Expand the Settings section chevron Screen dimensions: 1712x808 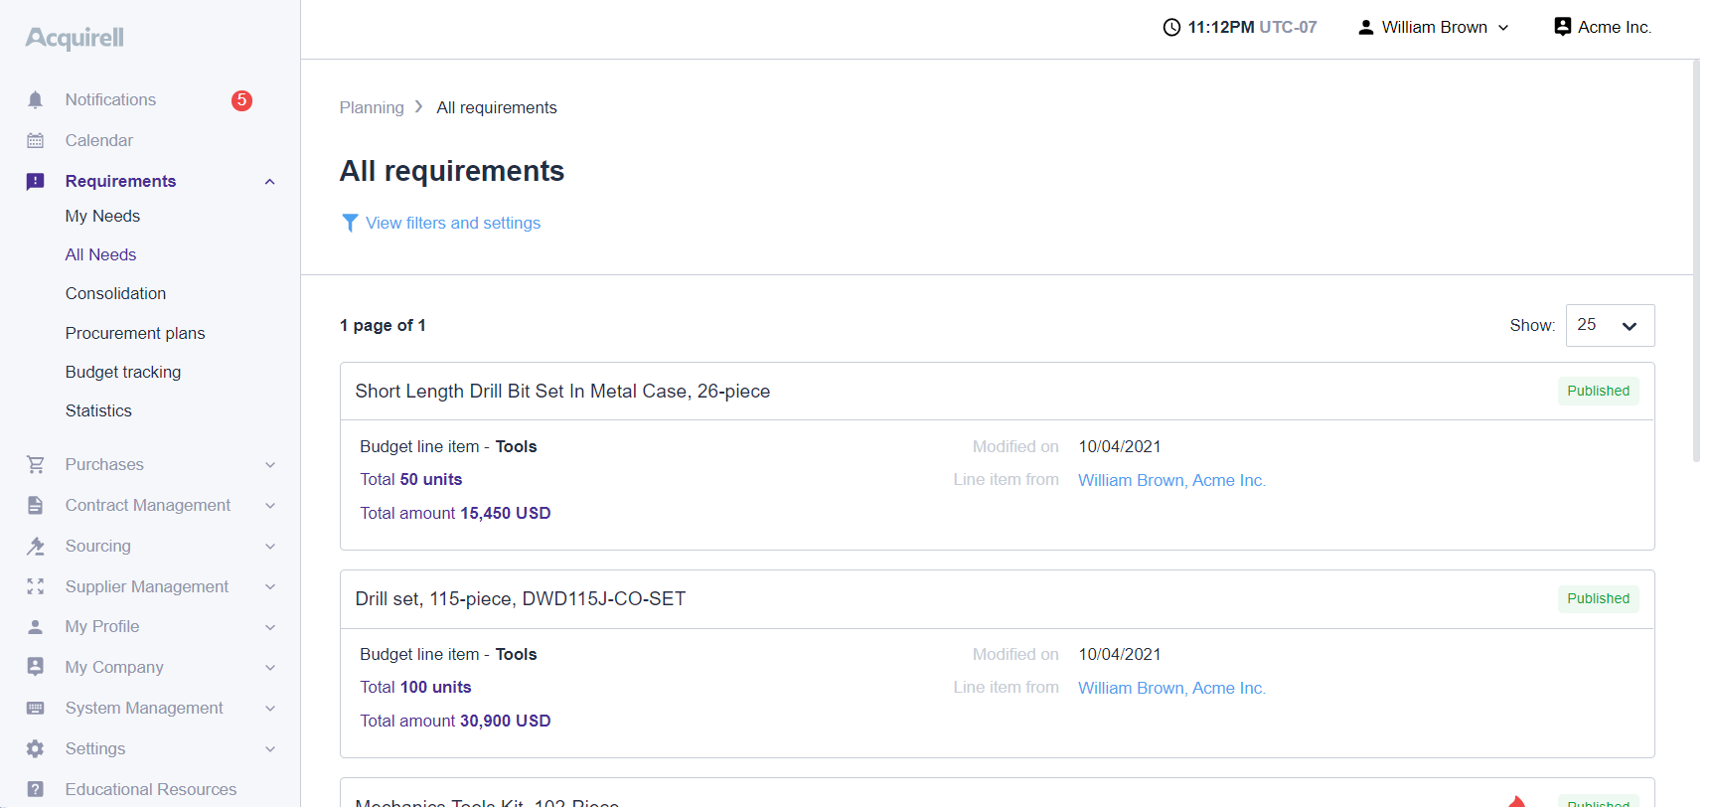270,748
